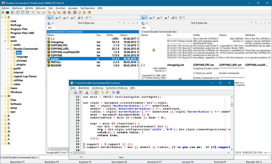272x164 pixels.
Task: Select the README file in left panel
Action: coord(93,65)
